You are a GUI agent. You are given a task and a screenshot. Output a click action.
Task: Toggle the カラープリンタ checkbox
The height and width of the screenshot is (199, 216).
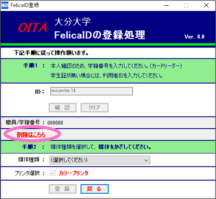(53, 173)
